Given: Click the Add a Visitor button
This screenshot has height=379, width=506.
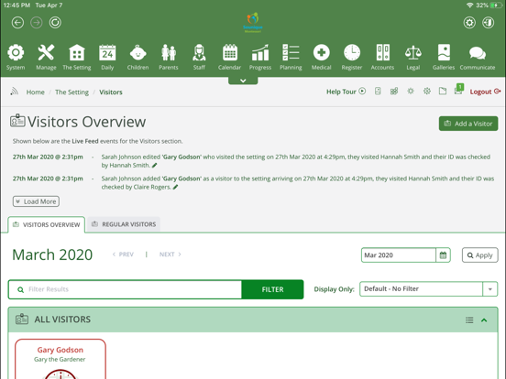Looking at the screenshot, I should pos(468,124).
